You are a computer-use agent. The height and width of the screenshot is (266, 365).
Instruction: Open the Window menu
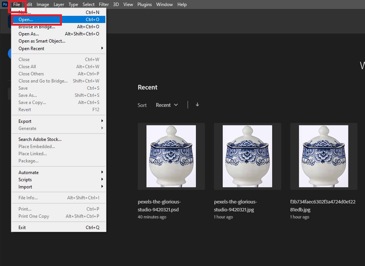coord(164,5)
